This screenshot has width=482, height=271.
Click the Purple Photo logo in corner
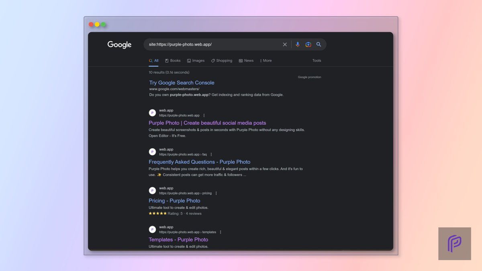[455, 244]
